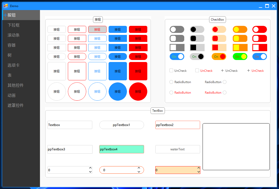Toggle the square-cornered orange switch with yellow knob
Viewport: 279px width, 189px height.
click(x=240, y=48)
